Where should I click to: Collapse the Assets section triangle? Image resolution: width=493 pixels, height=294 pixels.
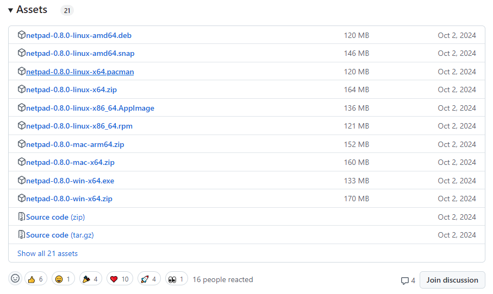pos(10,10)
